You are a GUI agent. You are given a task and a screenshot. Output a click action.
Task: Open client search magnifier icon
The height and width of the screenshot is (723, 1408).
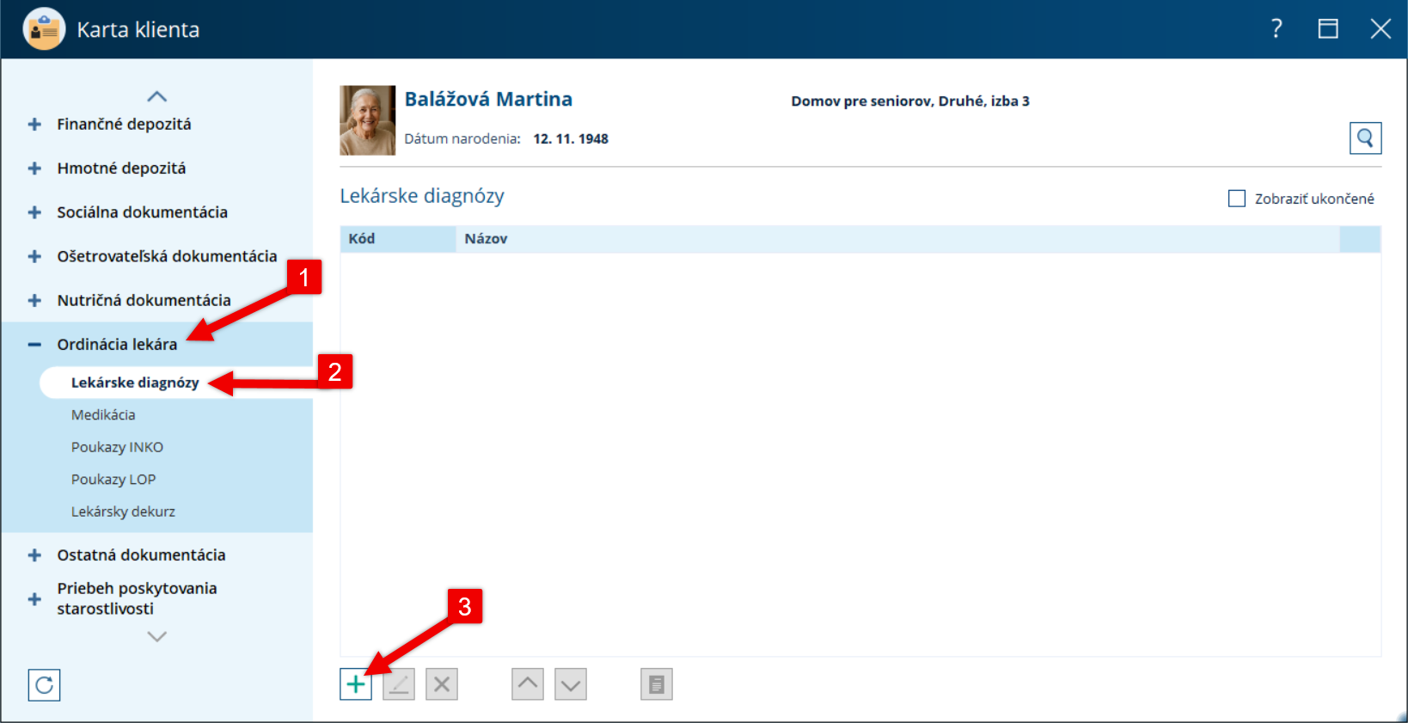(x=1365, y=138)
